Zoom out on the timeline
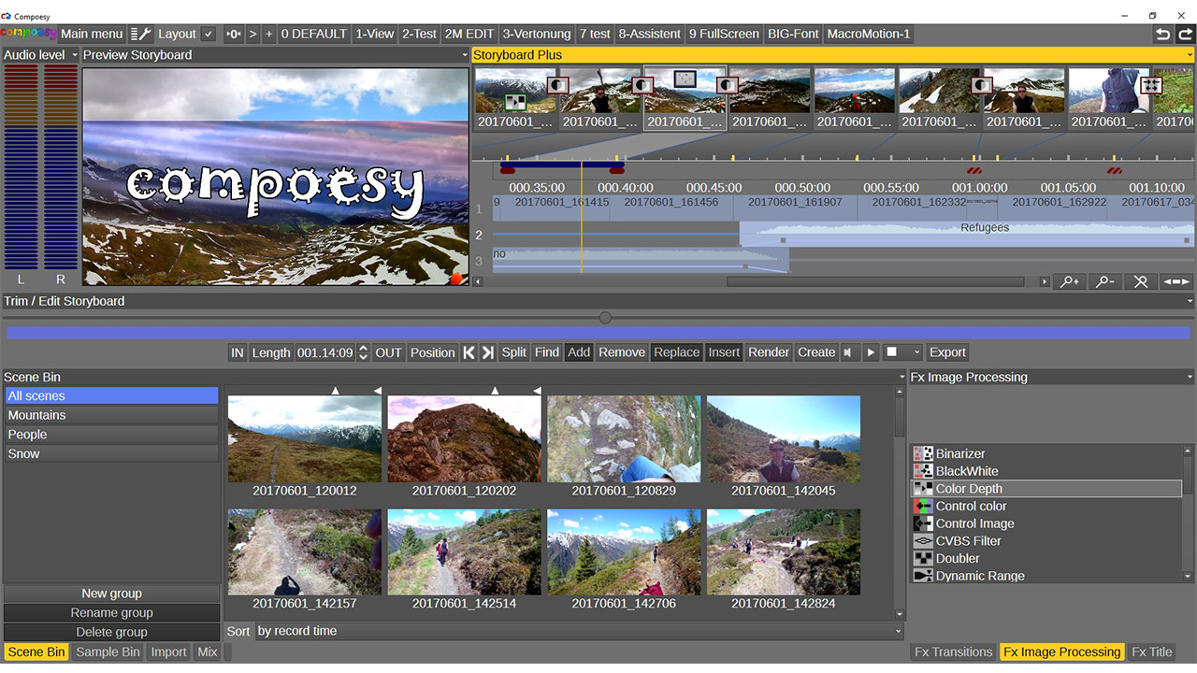Viewport: 1197px width, 673px height. click(1105, 281)
